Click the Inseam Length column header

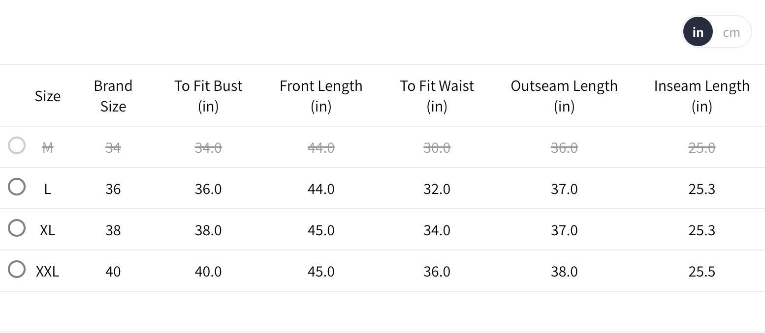tap(701, 96)
